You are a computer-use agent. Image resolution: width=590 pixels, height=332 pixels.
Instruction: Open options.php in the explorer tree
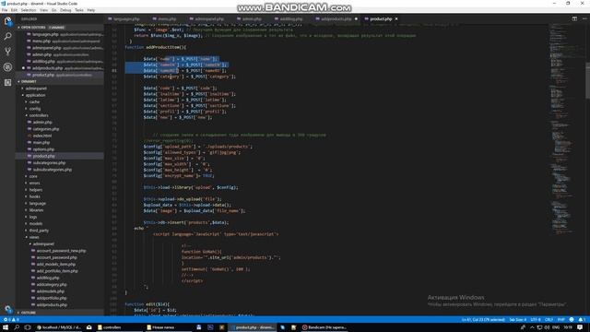[43, 149]
